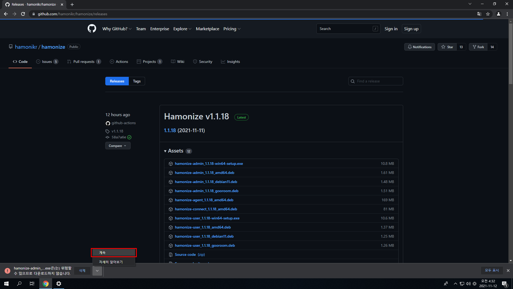Click the zip icon beside Source code (zip)
Viewport: 513px width, 289px height.
click(171, 255)
